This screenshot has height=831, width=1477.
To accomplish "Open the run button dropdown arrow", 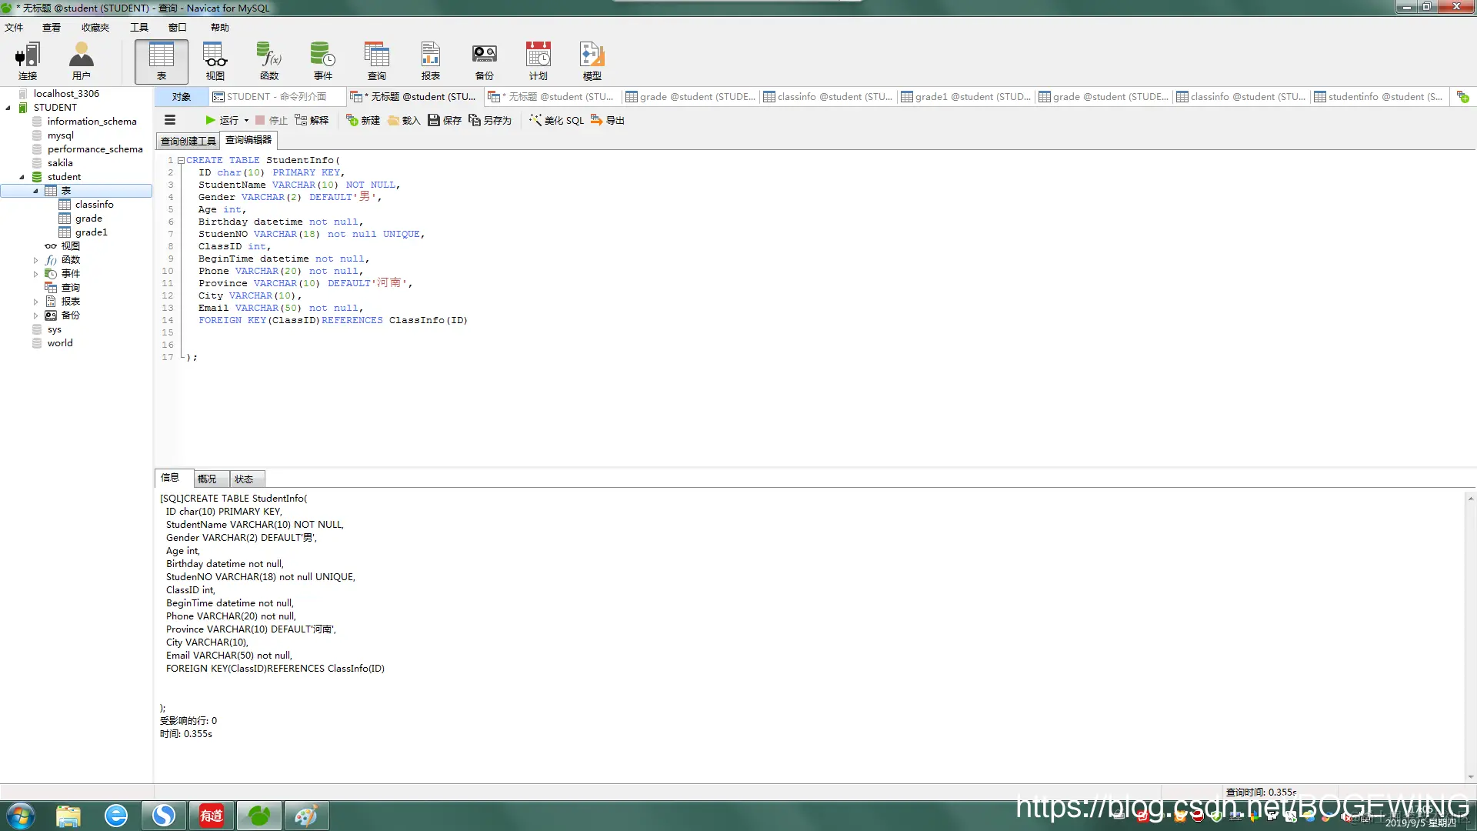I will [x=246, y=120].
